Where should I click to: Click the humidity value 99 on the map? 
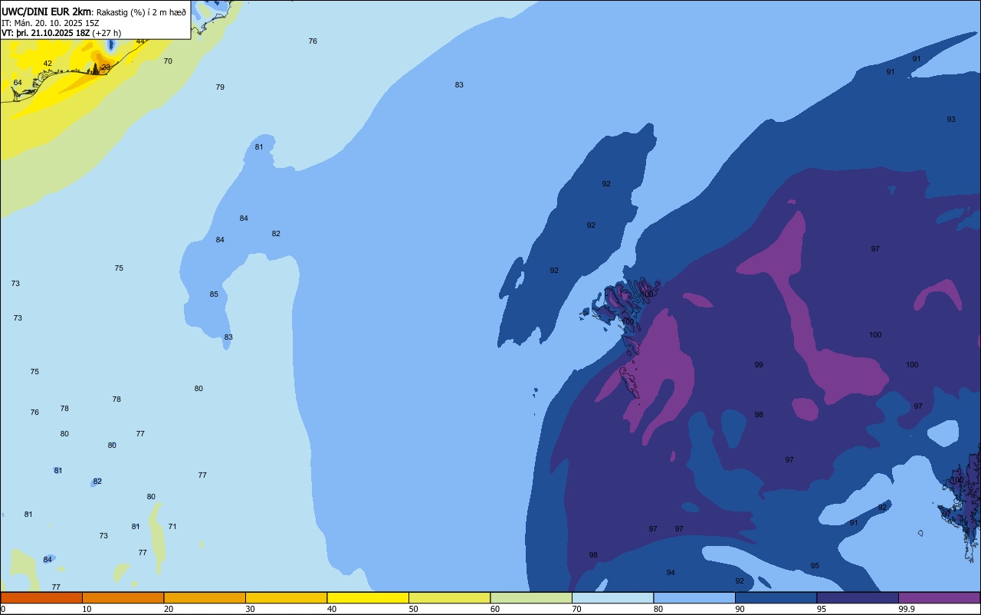click(x=759, y=365)
